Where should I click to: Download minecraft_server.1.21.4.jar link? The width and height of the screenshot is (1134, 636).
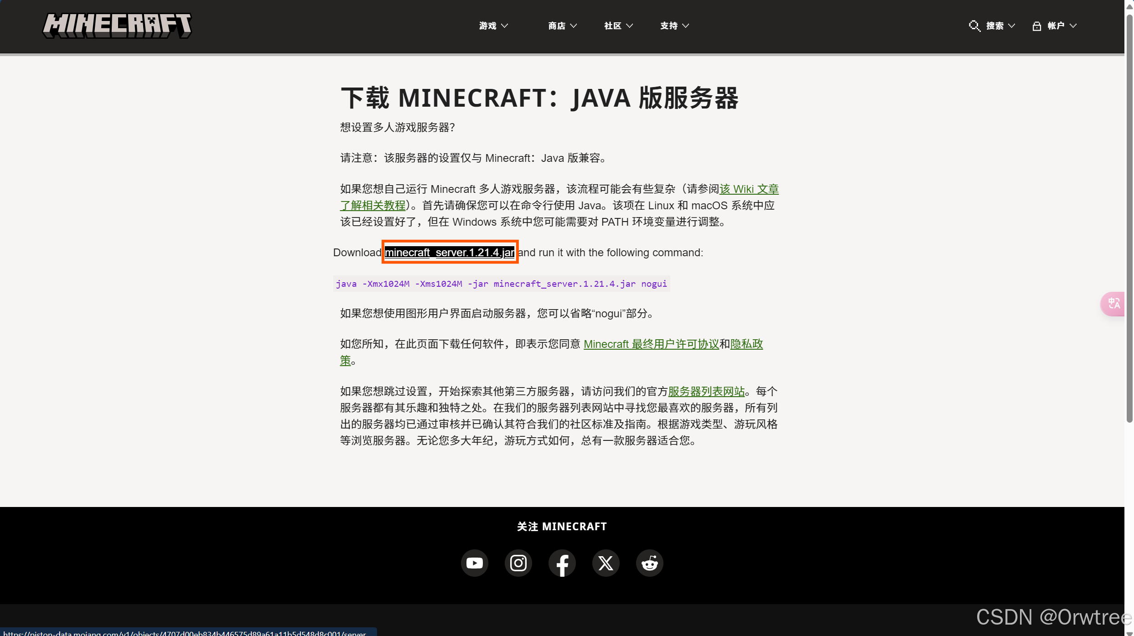click(450, 253)
